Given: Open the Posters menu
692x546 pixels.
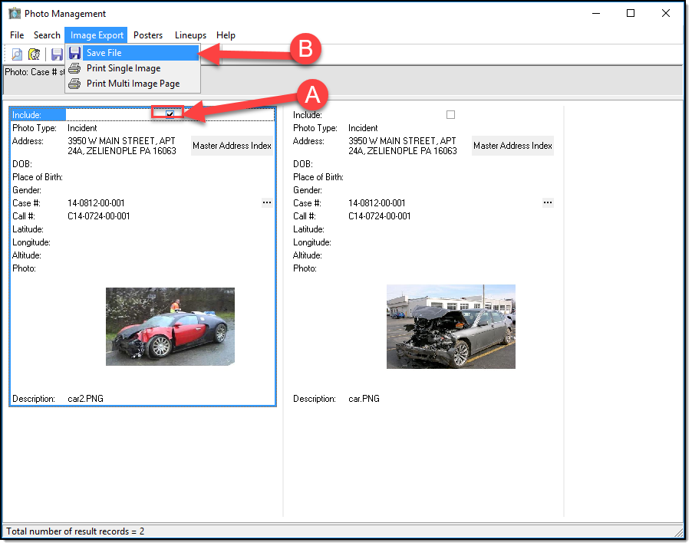Looking at the screenshot, I should click(148, 35).
